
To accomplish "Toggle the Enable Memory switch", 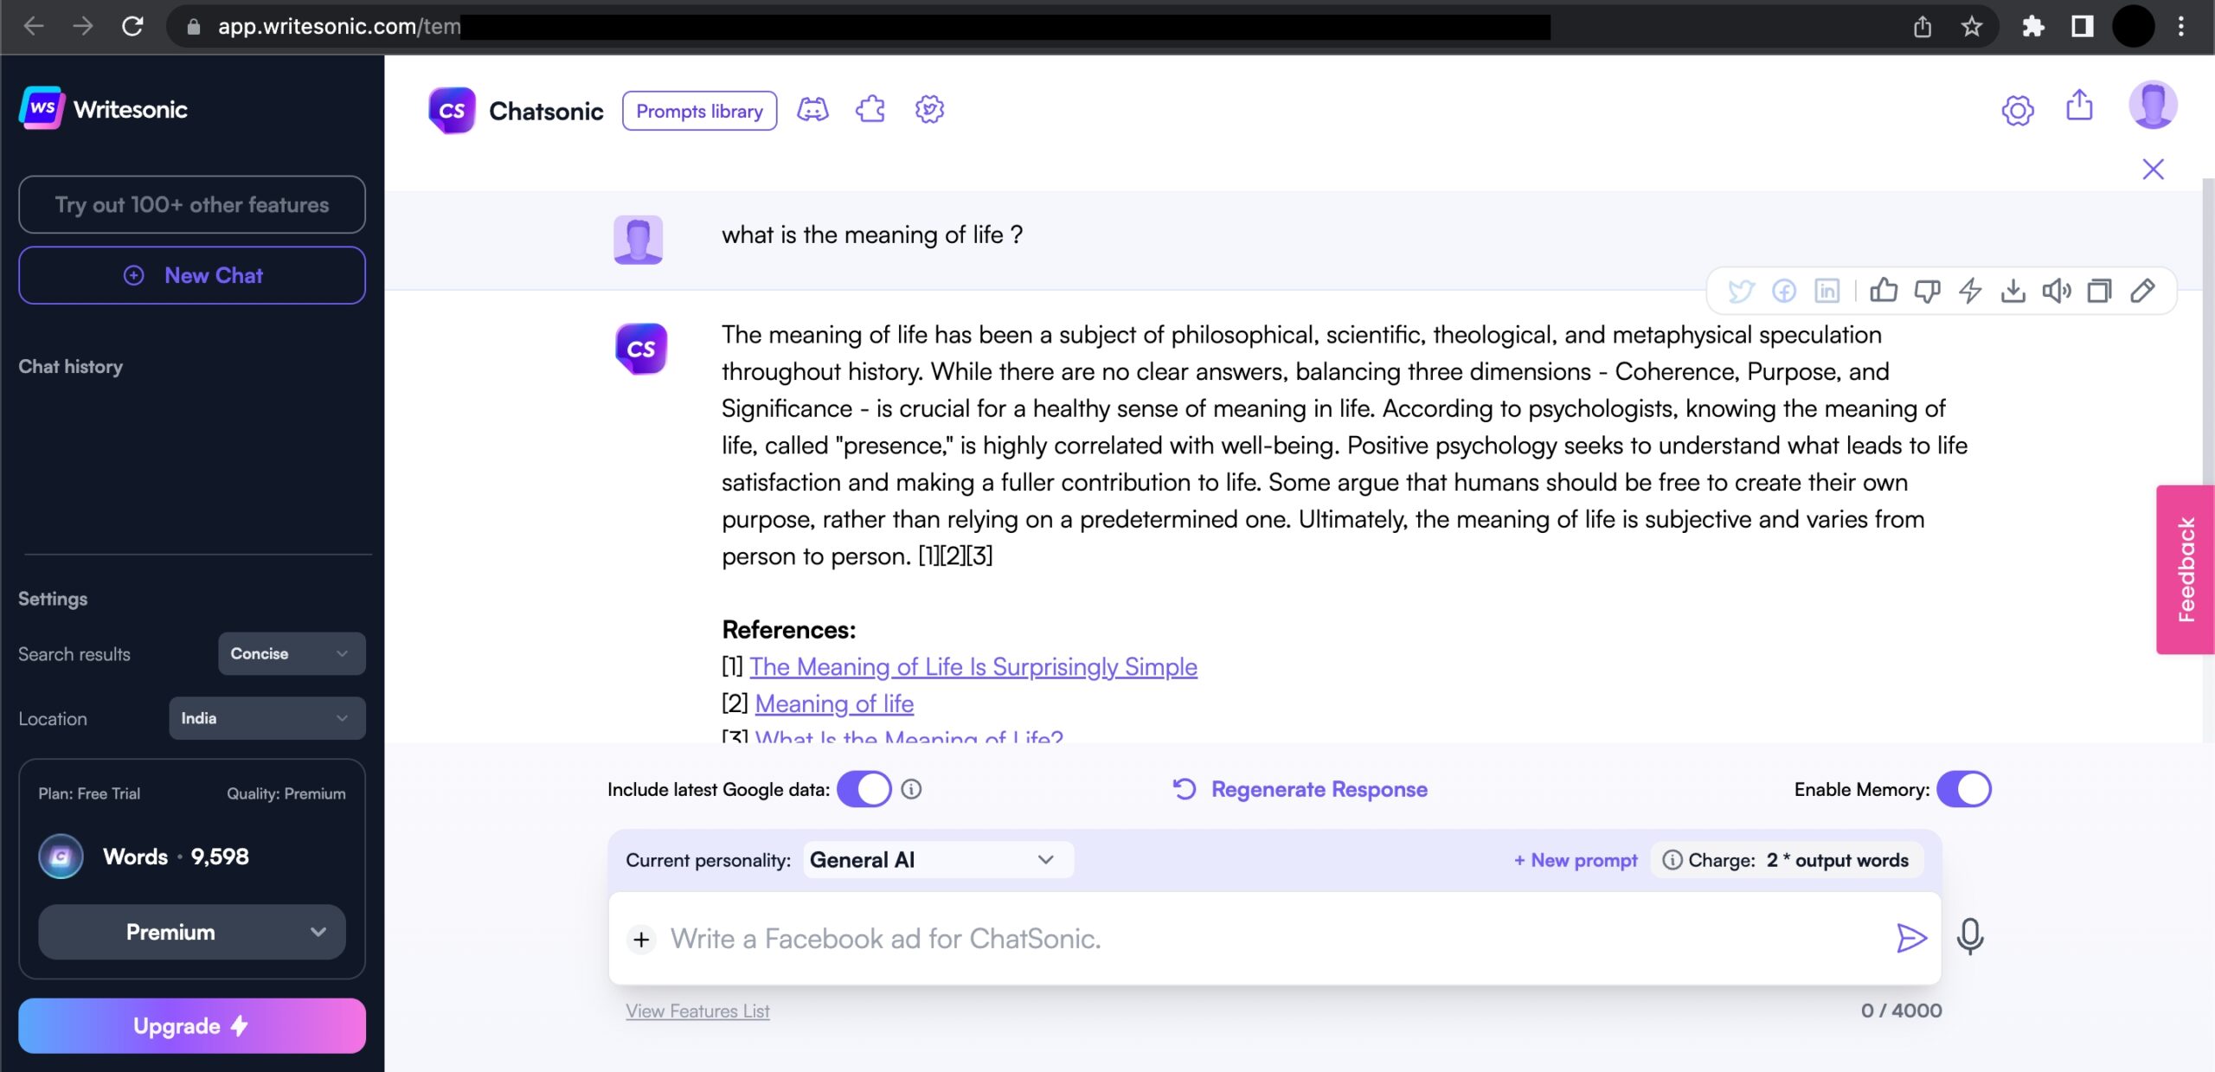I will [x=1963, y=789].
